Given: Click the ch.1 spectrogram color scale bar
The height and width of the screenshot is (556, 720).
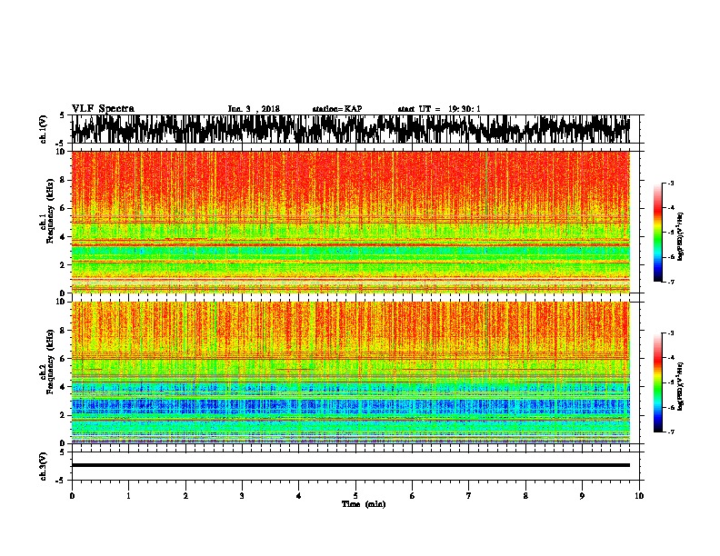Looking at the screenshot, I should point(657,233).
